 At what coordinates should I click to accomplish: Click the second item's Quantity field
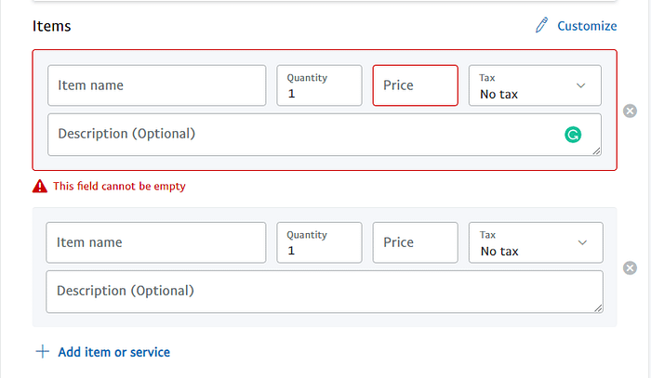coord(319,242)
